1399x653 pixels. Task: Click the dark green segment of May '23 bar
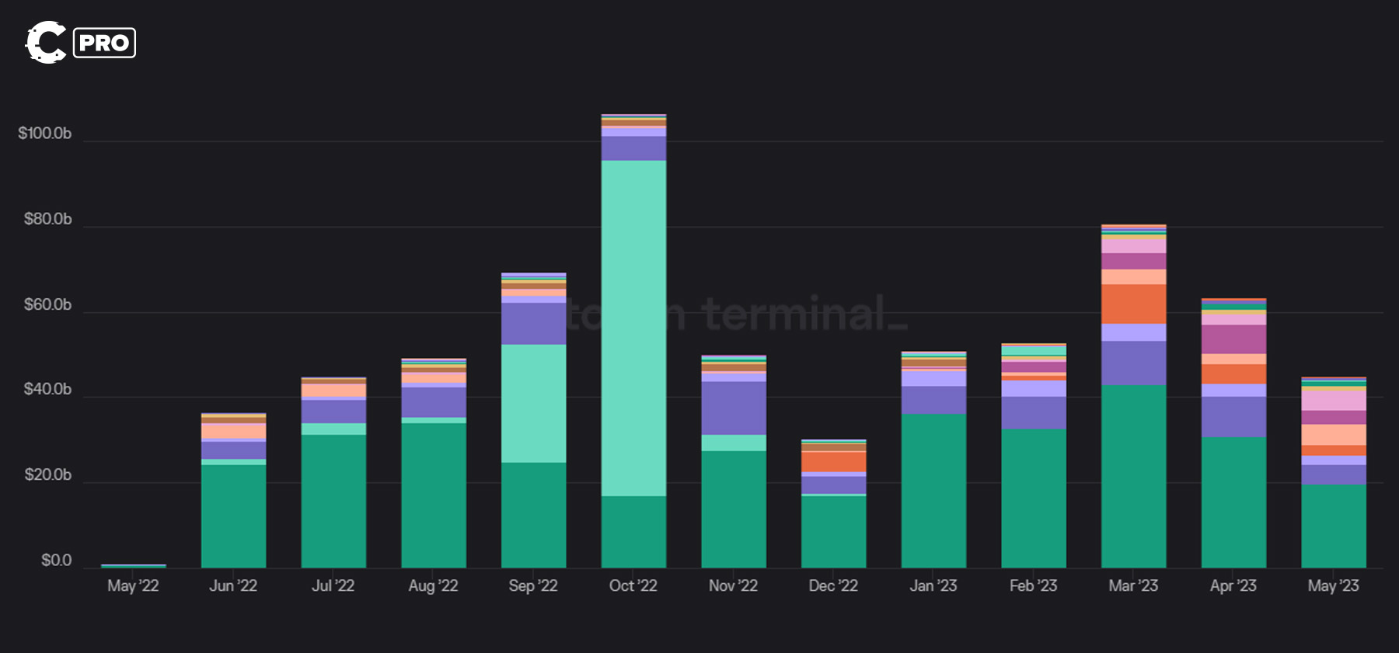(1333, 526)
